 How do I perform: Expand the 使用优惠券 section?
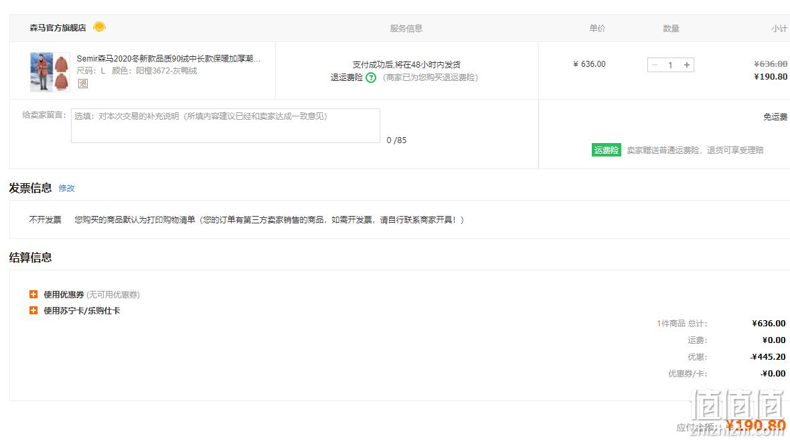(33, 294)
